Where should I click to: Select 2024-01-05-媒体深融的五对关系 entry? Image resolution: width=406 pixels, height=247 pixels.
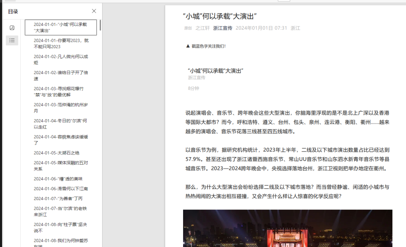pyautogui.click(x=61, y=166)
